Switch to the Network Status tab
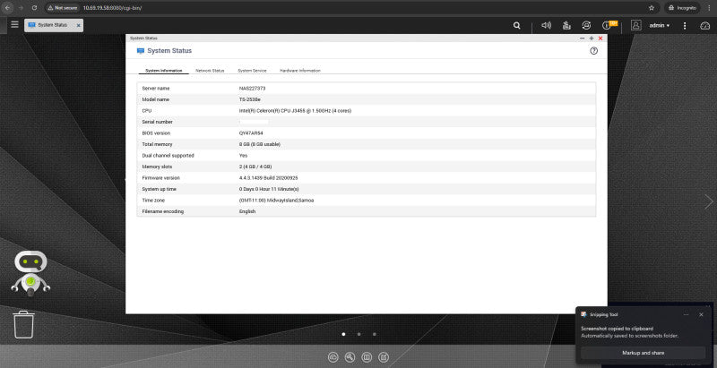This screenshot has height=368, width=717. [210, 71]
